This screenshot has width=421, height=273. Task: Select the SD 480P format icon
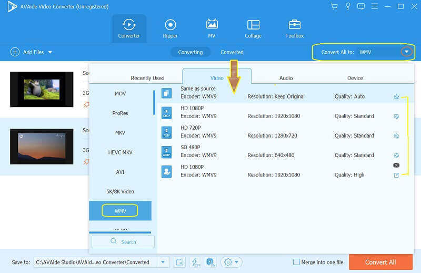(x=166, y=152)
